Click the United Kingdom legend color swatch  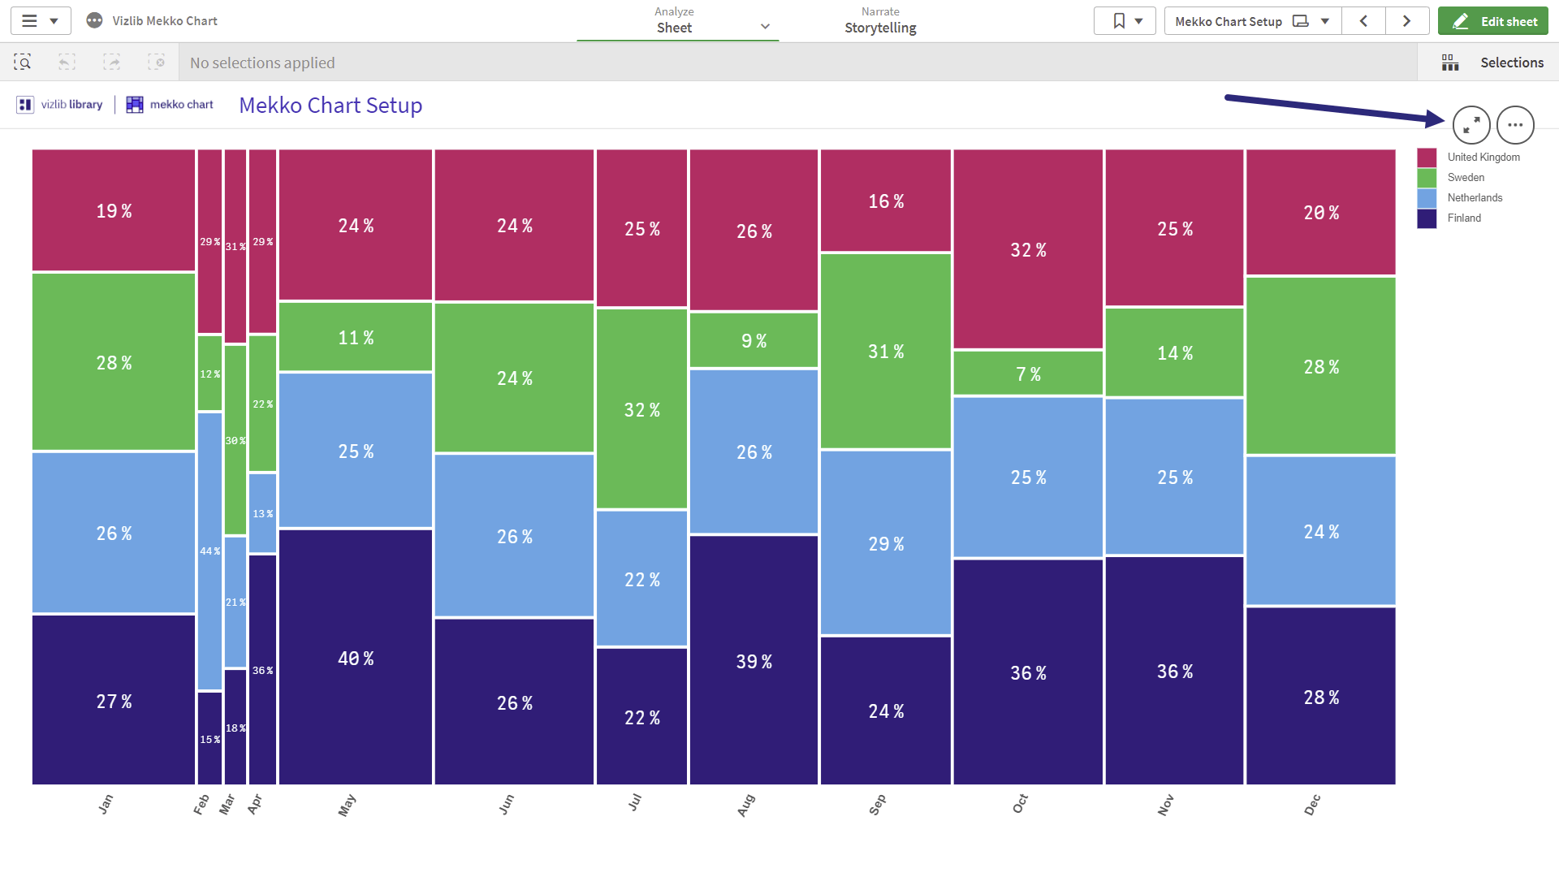tap(1427, 158)
